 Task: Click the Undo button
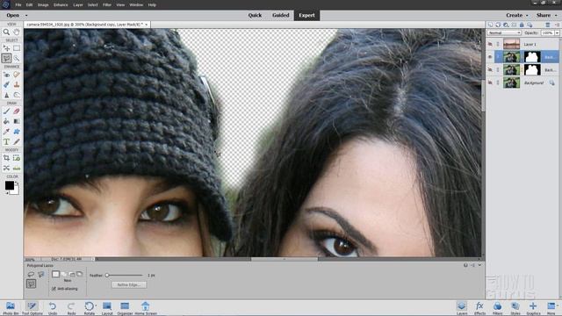[53, 308]
